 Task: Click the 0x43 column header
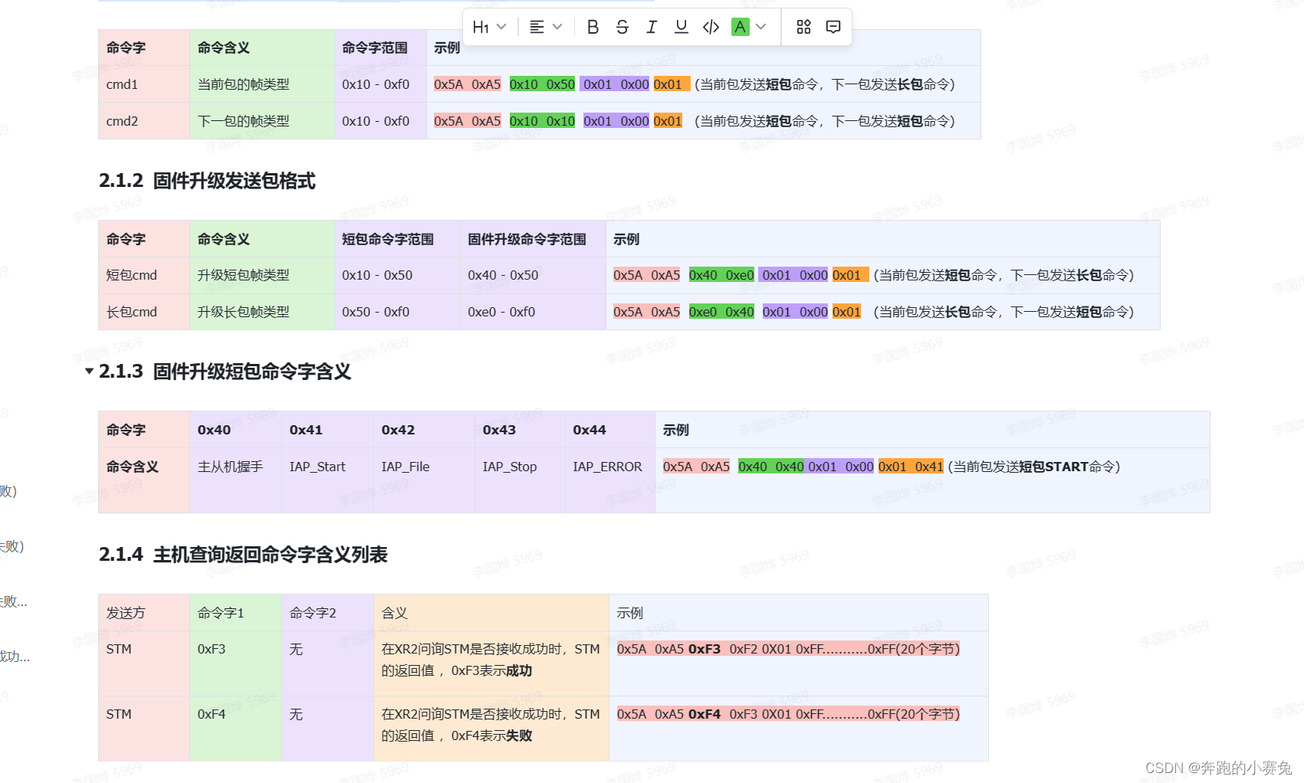click(x=520, y=430)
